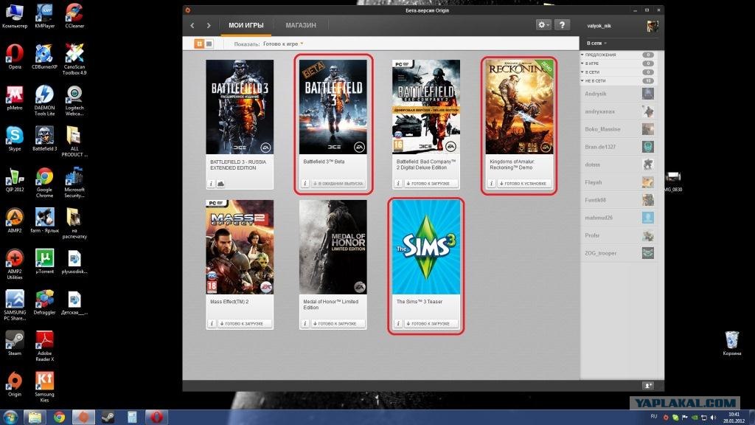Open the DAEMON Tools Lite desktop shortcut

[44, 101]
